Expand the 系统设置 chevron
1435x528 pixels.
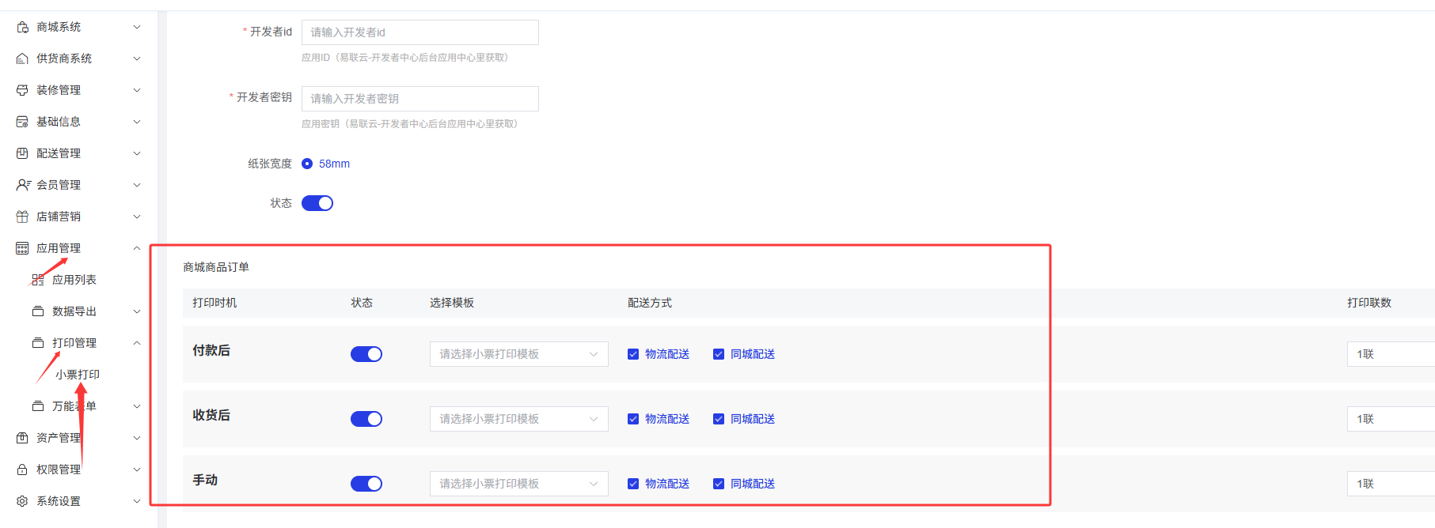[137, 501]
